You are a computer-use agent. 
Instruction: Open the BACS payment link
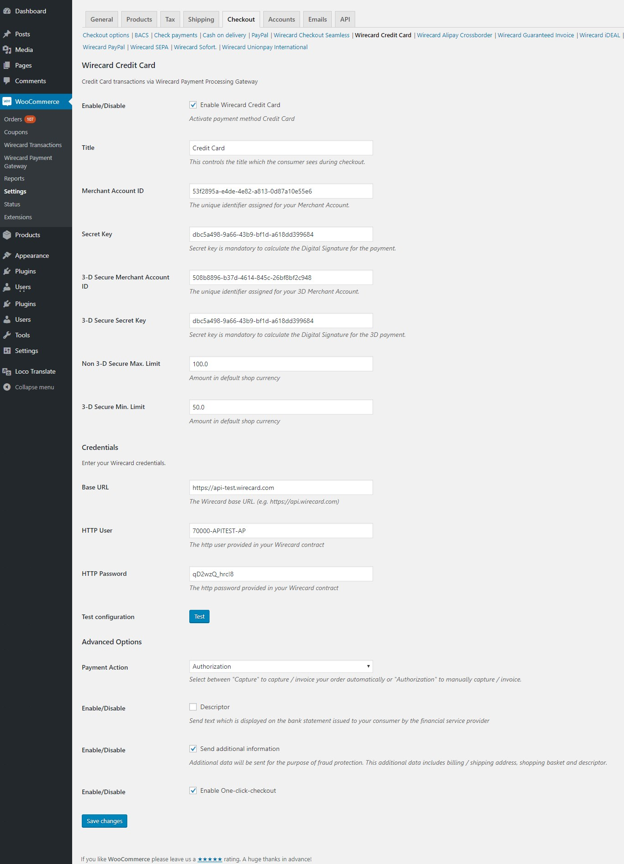click(x=142, y=35)
